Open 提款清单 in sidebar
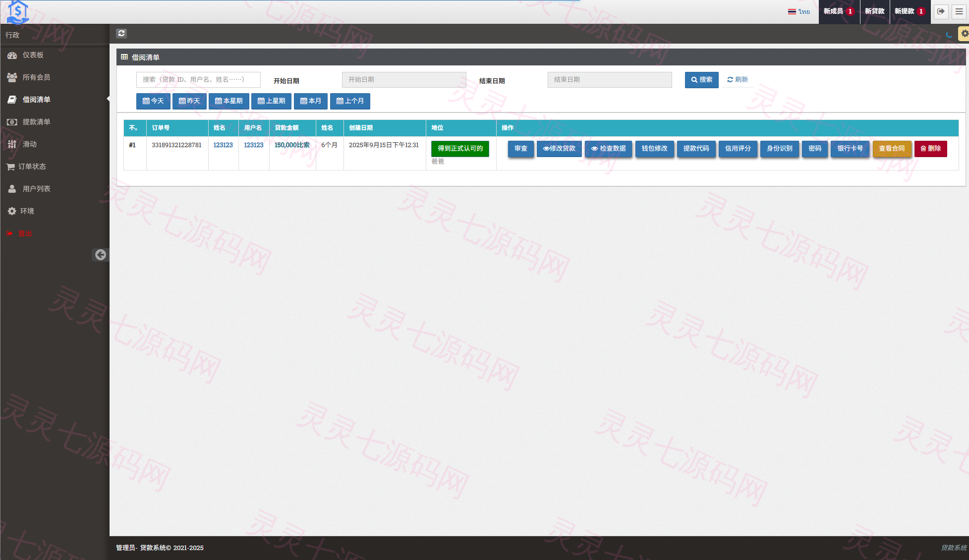This screenshot has height=560, width=969. (55, 122)
